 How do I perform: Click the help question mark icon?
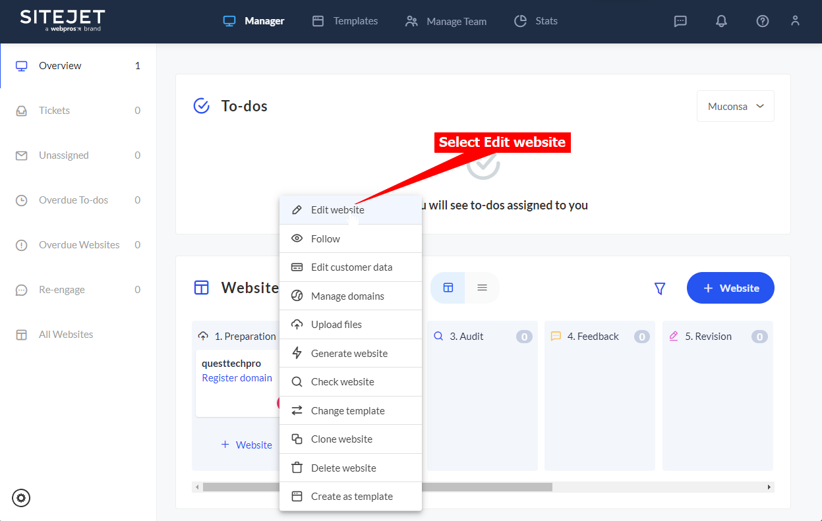762,21
